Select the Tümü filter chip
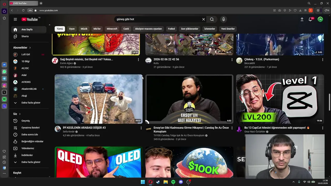 [x=60, y=29]
